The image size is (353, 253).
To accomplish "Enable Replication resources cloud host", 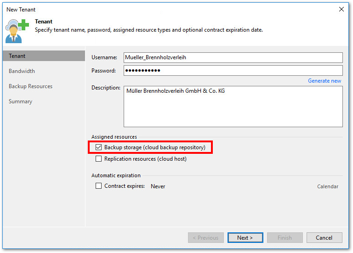I will pos(99,159).
